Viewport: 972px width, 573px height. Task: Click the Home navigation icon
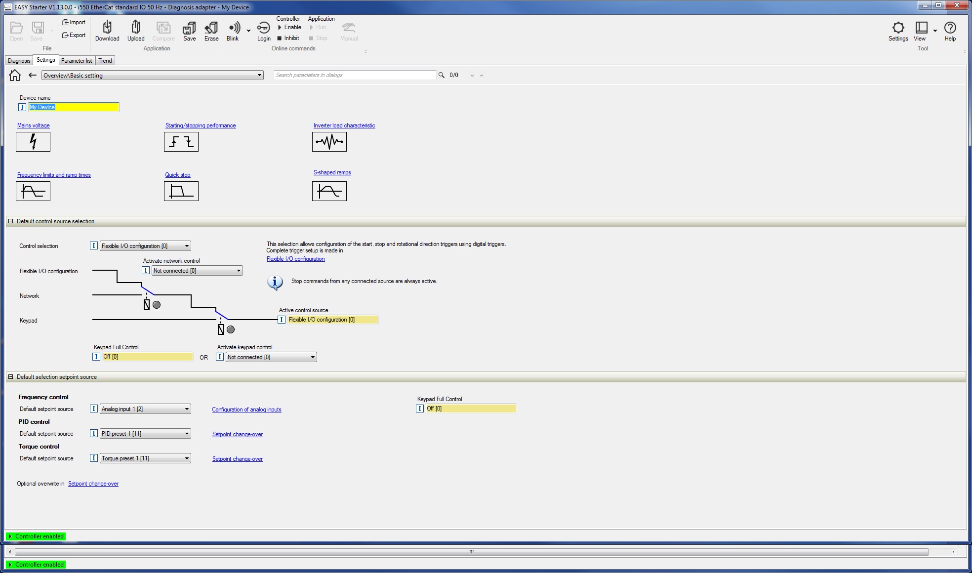click(15, 75)
